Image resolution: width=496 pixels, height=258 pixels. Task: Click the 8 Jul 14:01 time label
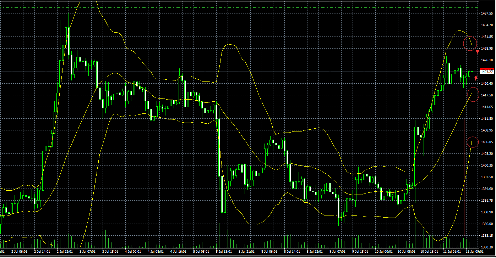click(x=291, y=251)
